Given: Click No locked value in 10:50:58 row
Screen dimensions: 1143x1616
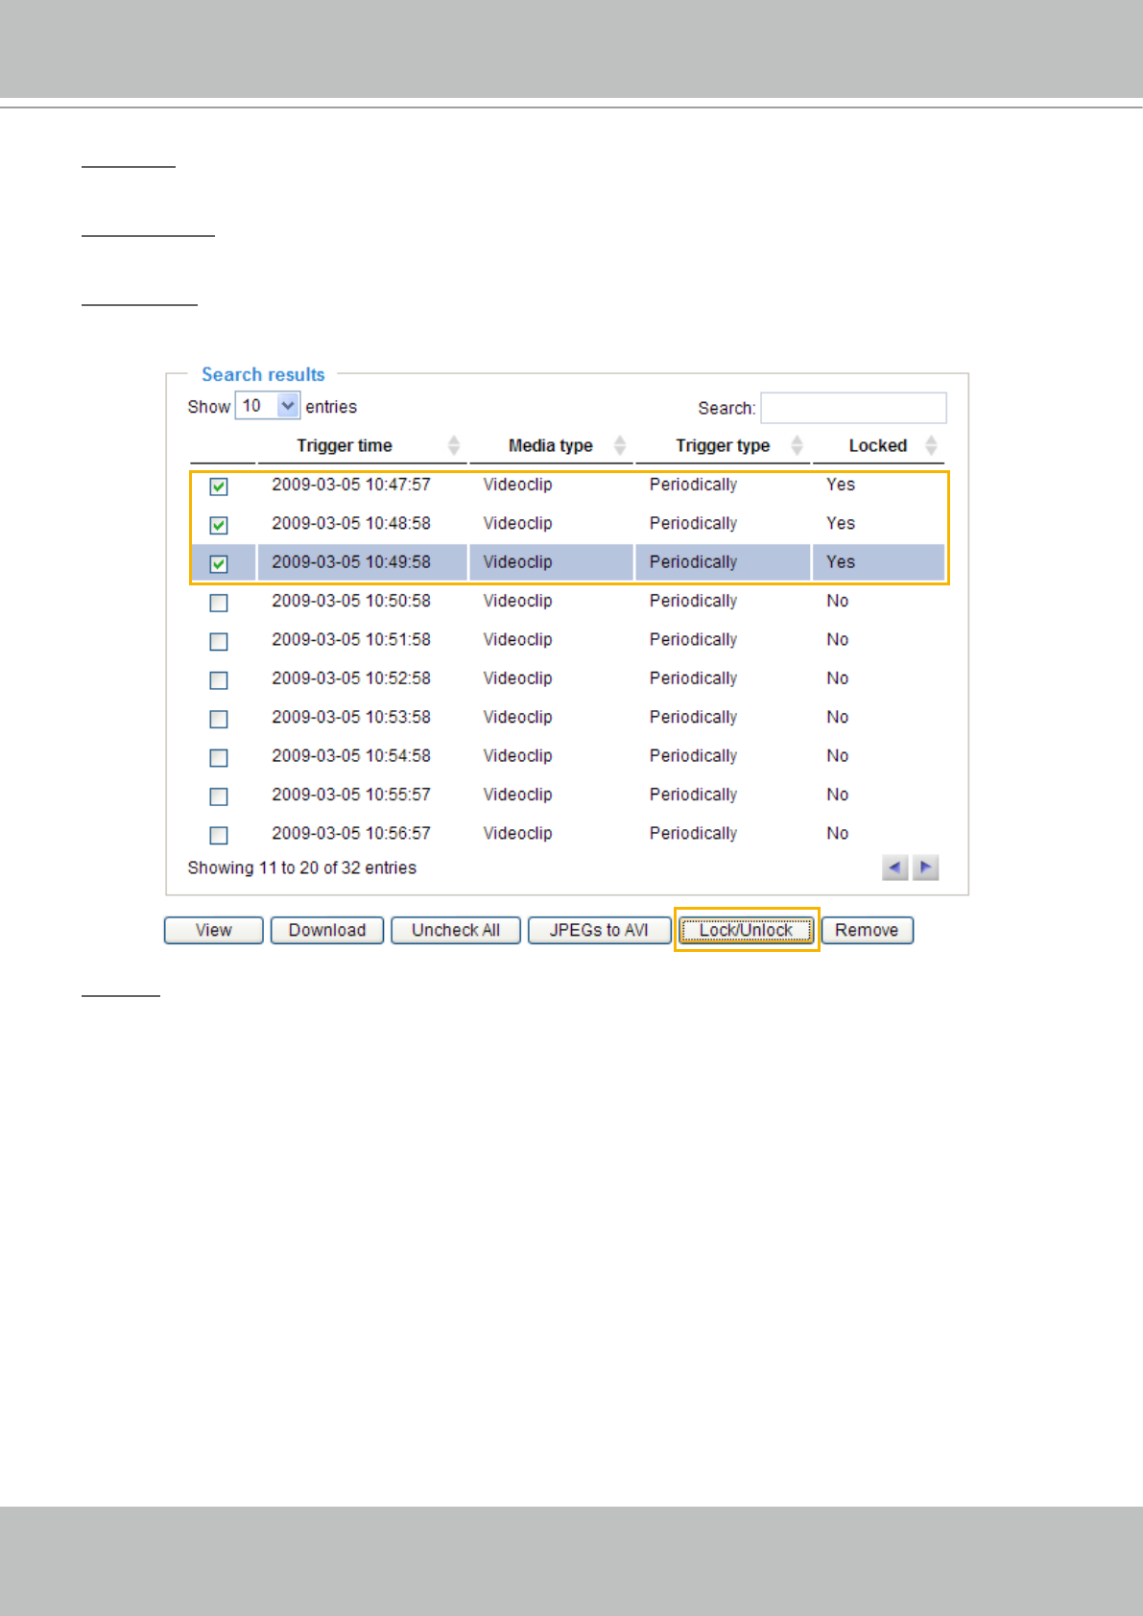Looking at the screenshot, I should point(838,601).
